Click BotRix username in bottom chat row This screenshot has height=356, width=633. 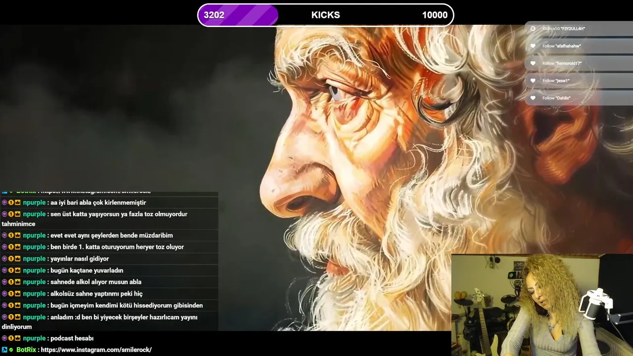coord(26,350)
